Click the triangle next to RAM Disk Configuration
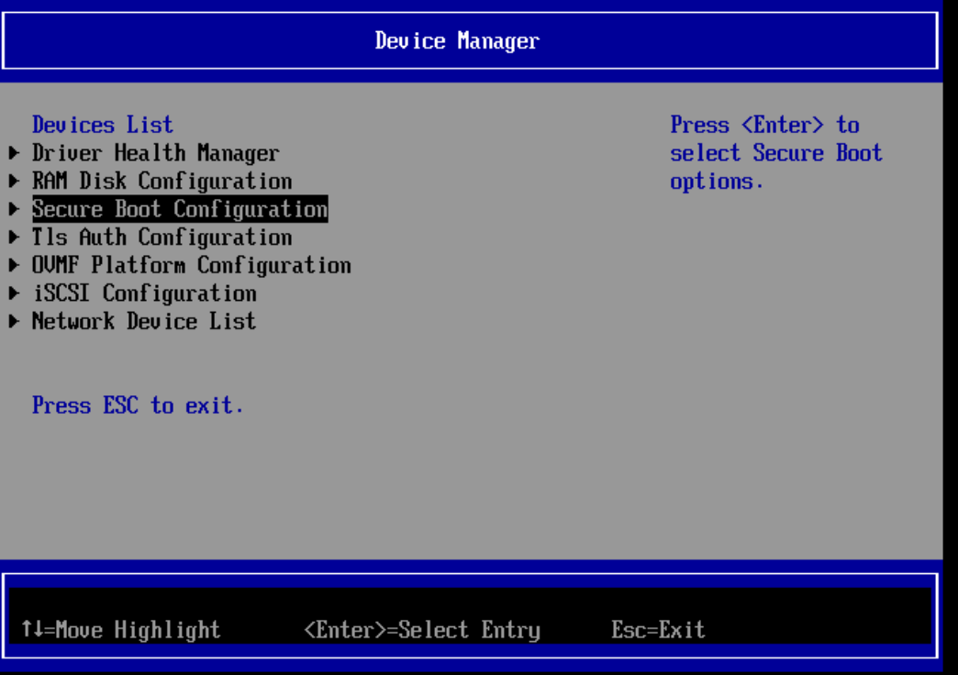Viewport: 958px width, 675px height. 14,182
